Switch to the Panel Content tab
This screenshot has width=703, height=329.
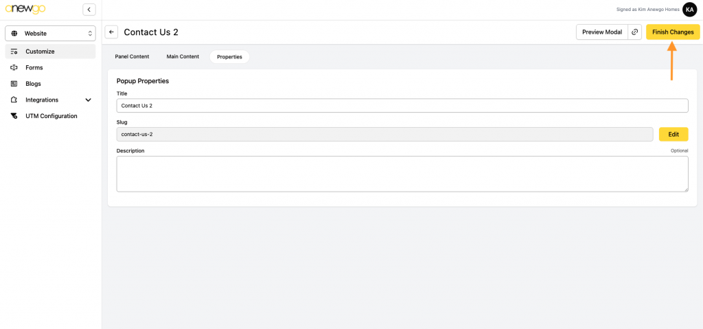[132, 56]
